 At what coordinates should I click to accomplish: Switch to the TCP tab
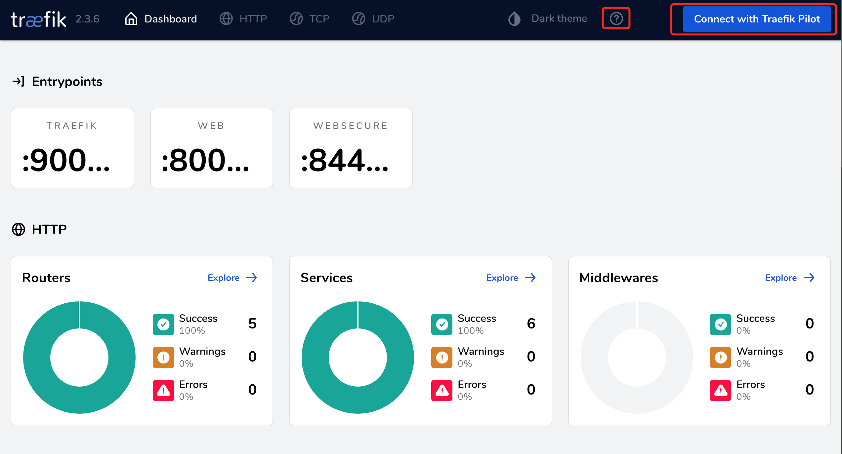[310, 19]
